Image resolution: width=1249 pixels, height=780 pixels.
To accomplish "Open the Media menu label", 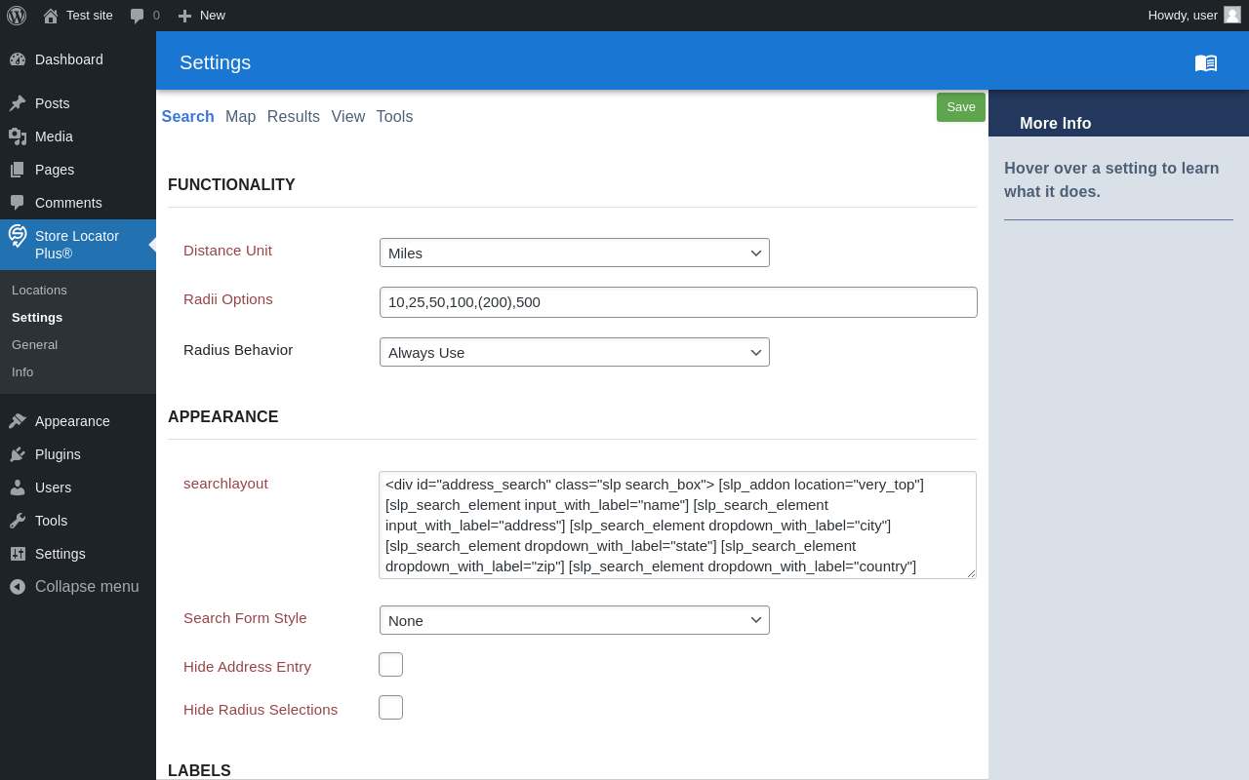I will (54, 136).
